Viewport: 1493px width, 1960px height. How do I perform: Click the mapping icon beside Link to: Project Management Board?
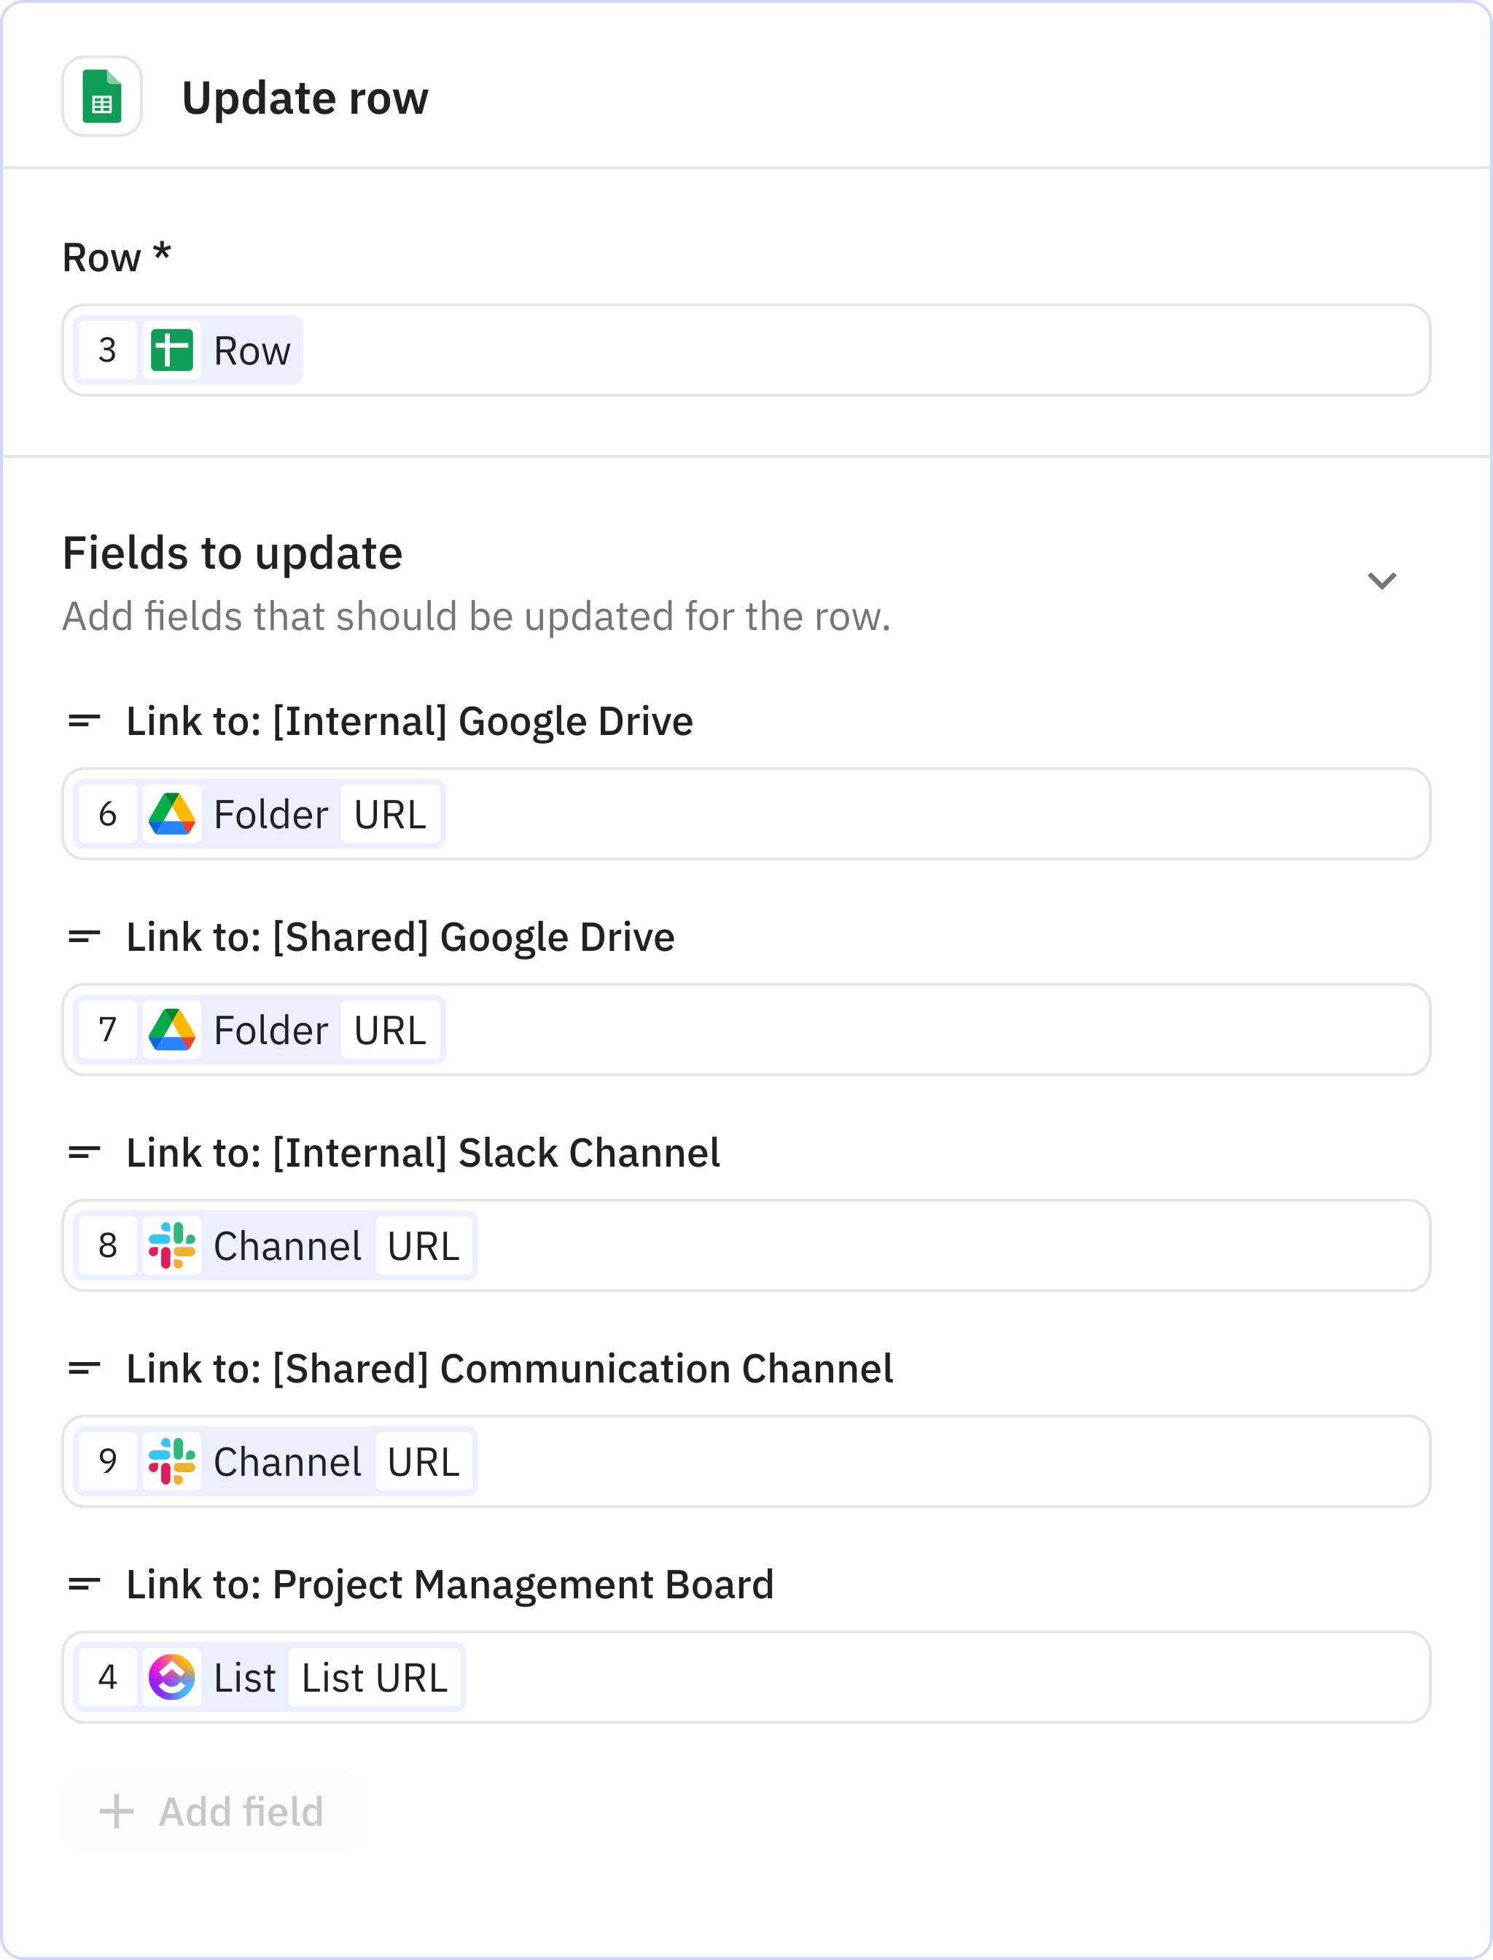(x=85, y=1585)
